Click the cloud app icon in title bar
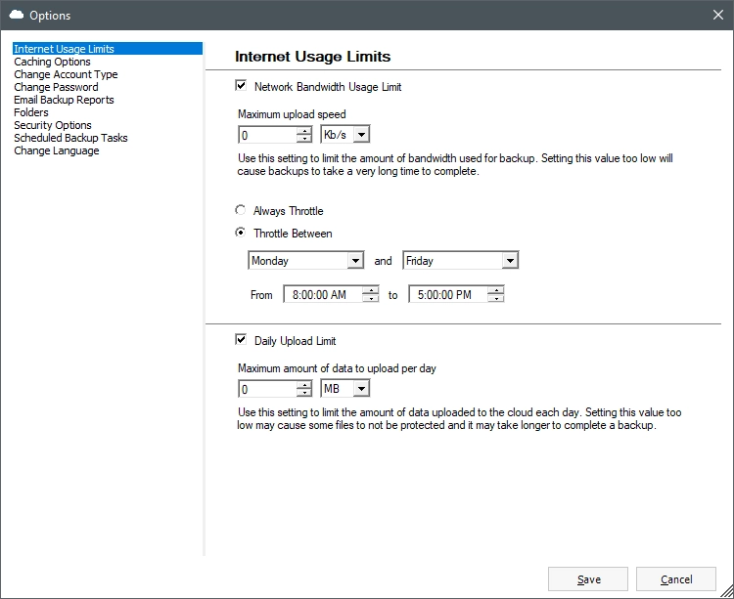This screenshot has height=599, width=734. tap(17, 15)
